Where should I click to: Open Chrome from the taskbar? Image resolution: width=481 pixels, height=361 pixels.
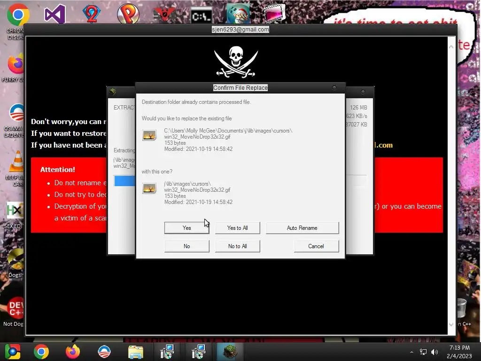pyautogui.click(x=41, y=352)
